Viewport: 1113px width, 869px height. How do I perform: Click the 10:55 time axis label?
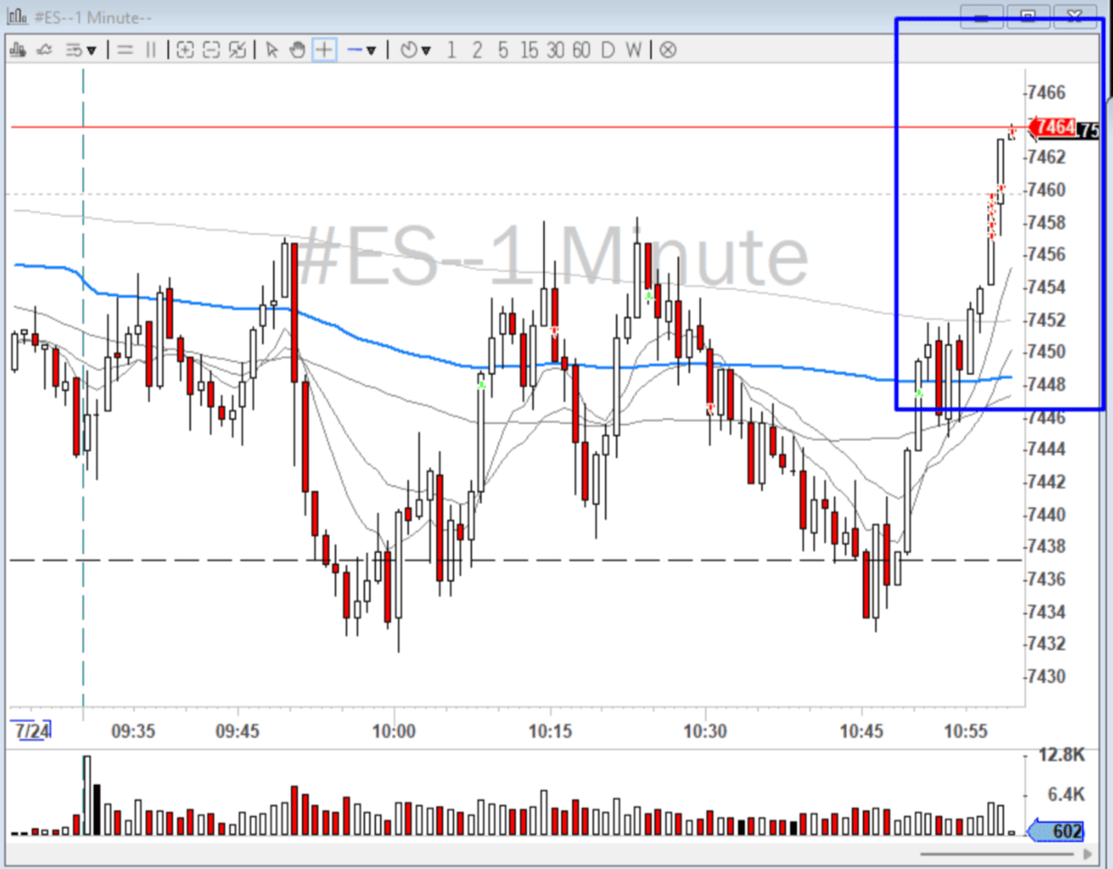click(966, 731)
